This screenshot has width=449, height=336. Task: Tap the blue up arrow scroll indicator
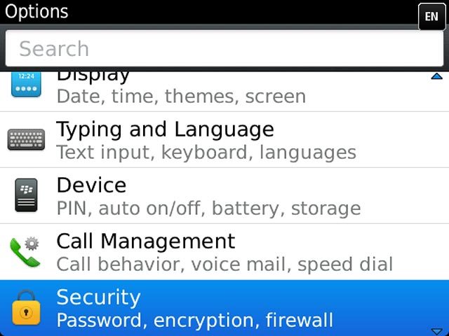[436, 76]
